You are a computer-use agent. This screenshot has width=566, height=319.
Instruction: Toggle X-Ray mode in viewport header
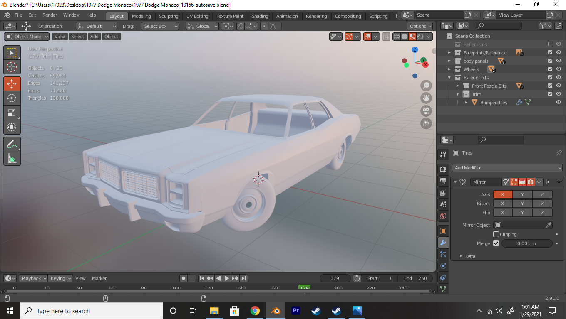pyautogui.click(x=386, y=37)
